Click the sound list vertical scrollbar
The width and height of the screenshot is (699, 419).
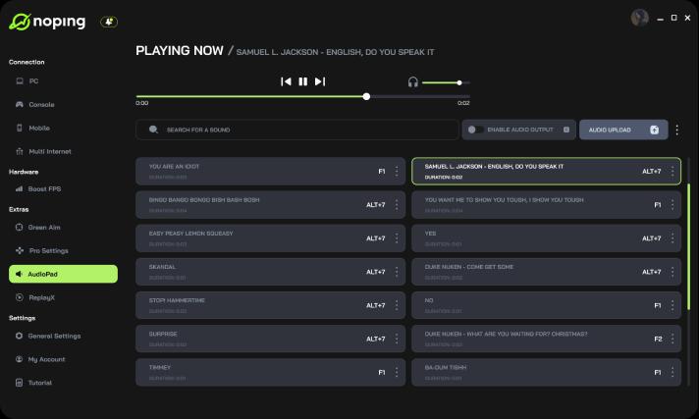point(689,246)
